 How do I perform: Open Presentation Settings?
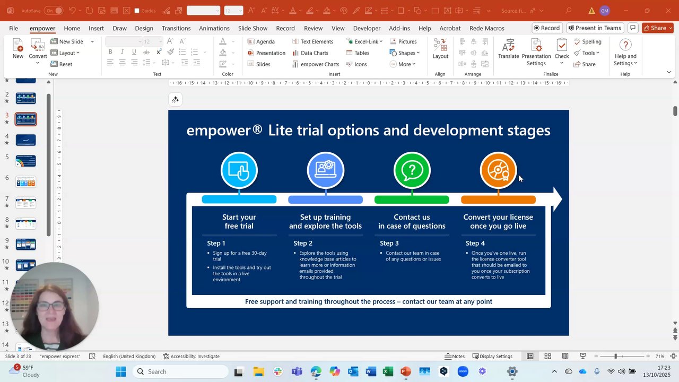[x=536, y=52]
